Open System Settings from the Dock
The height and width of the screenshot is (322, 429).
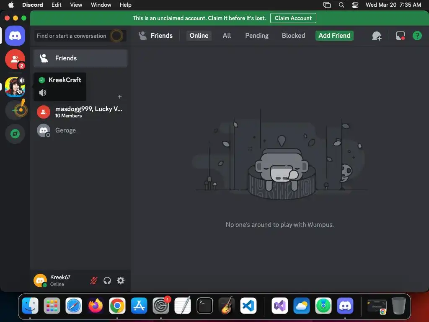[161, 306]
